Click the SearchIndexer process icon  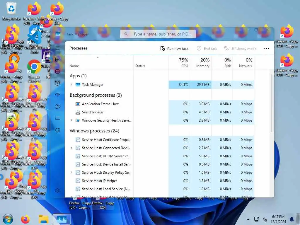click(78, 112)
